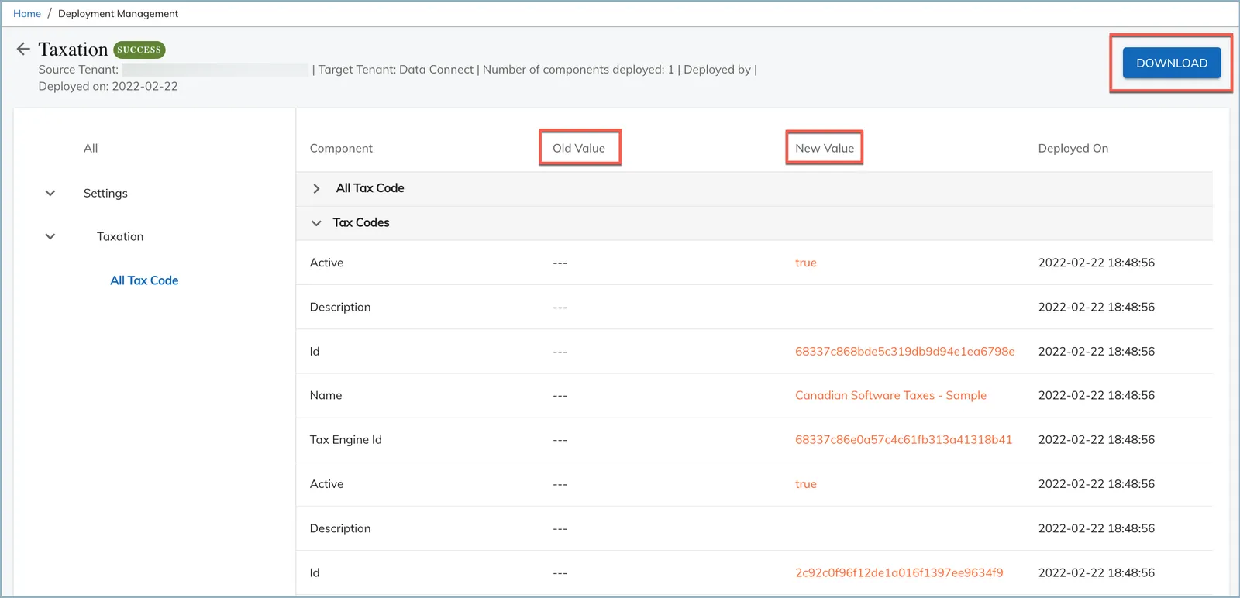Collapse the Tax Codes group chevron

pyautogui.click(x=316, y=223)
